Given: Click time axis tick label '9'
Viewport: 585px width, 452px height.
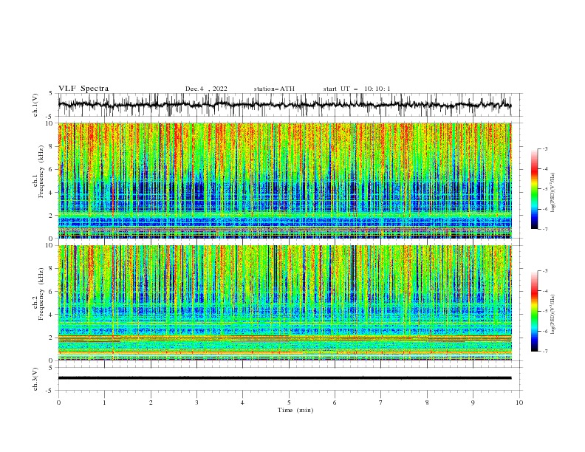Looking at the screenshot, I should [x=473, y=403].
